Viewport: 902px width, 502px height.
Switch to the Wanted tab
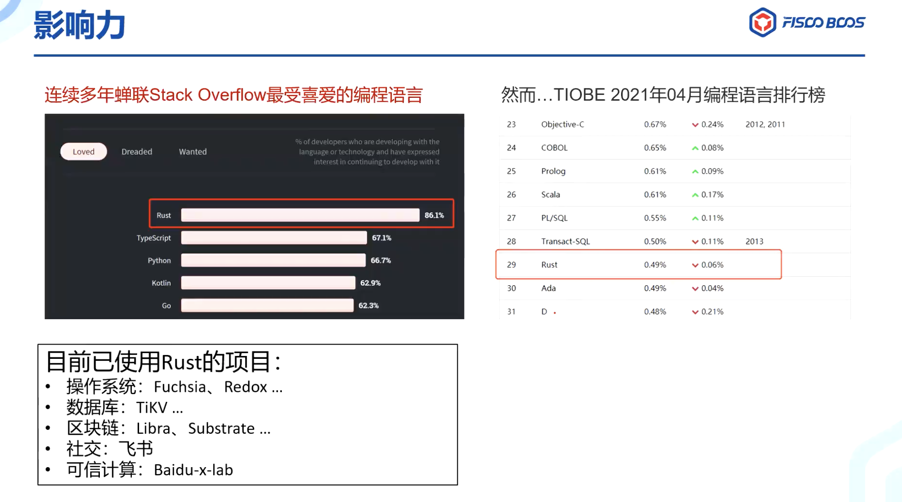[193, 152]
